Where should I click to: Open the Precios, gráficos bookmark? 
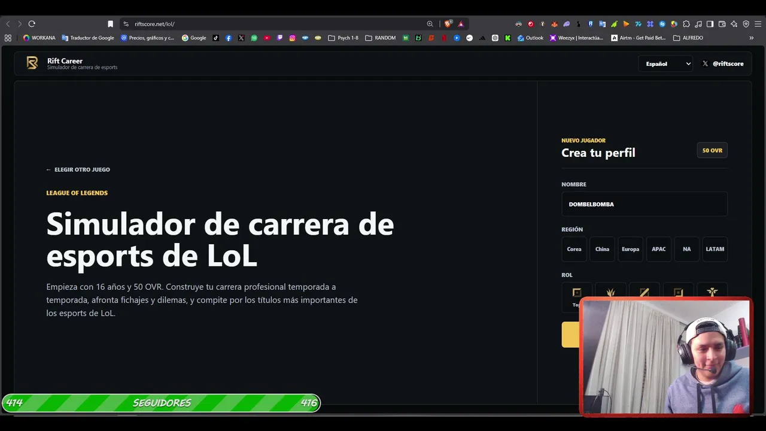[148, 38]
